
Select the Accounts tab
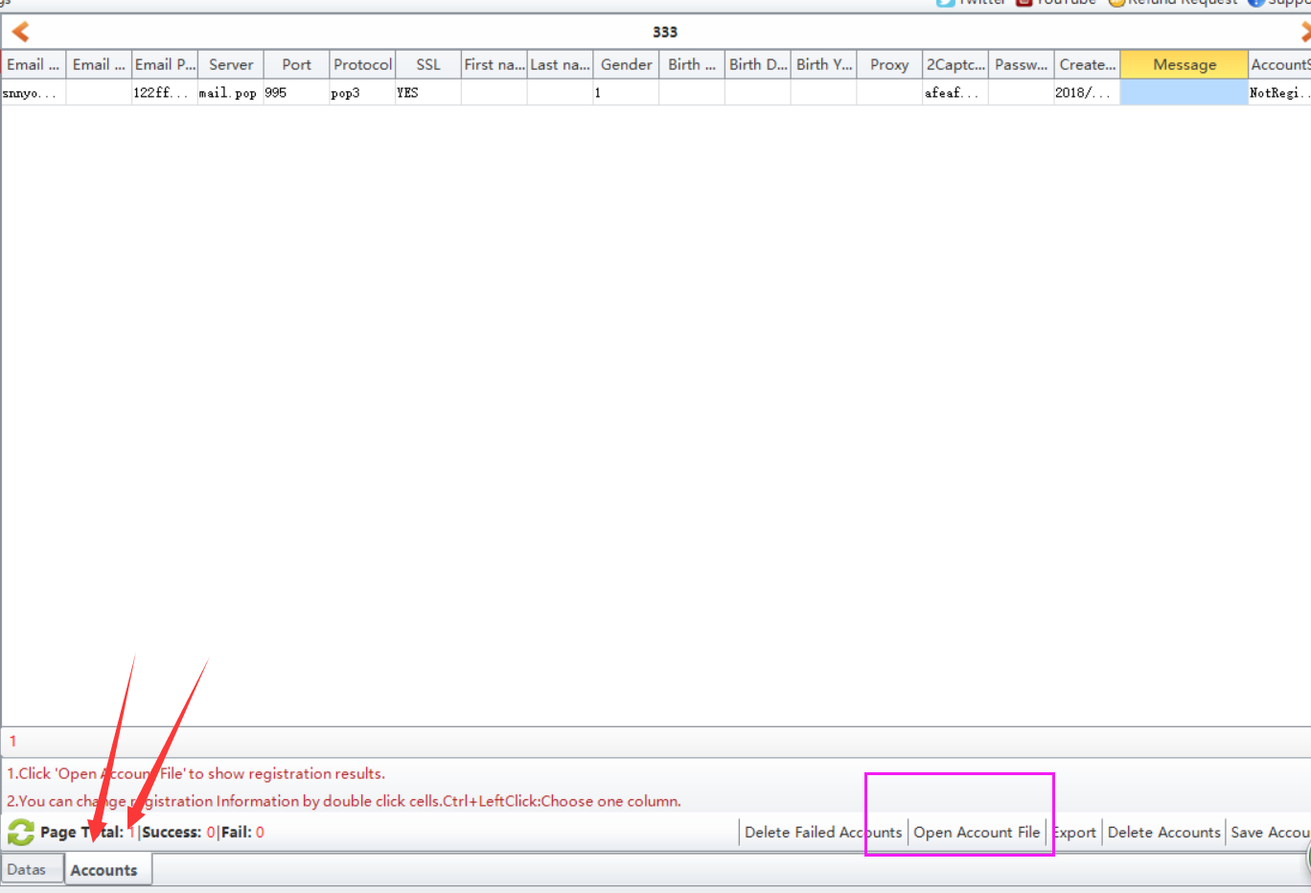(104, 870)
